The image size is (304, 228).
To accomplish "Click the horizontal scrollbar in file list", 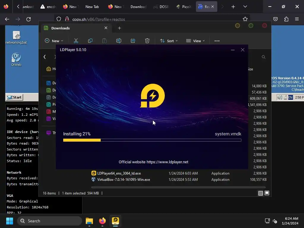I will [178, 187].
